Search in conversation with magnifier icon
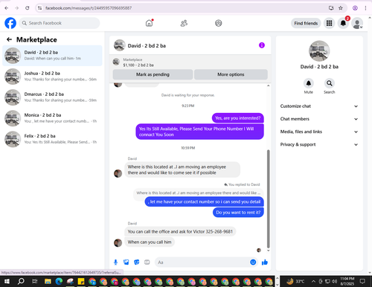The image size is (372, 287). click(329, 83)
